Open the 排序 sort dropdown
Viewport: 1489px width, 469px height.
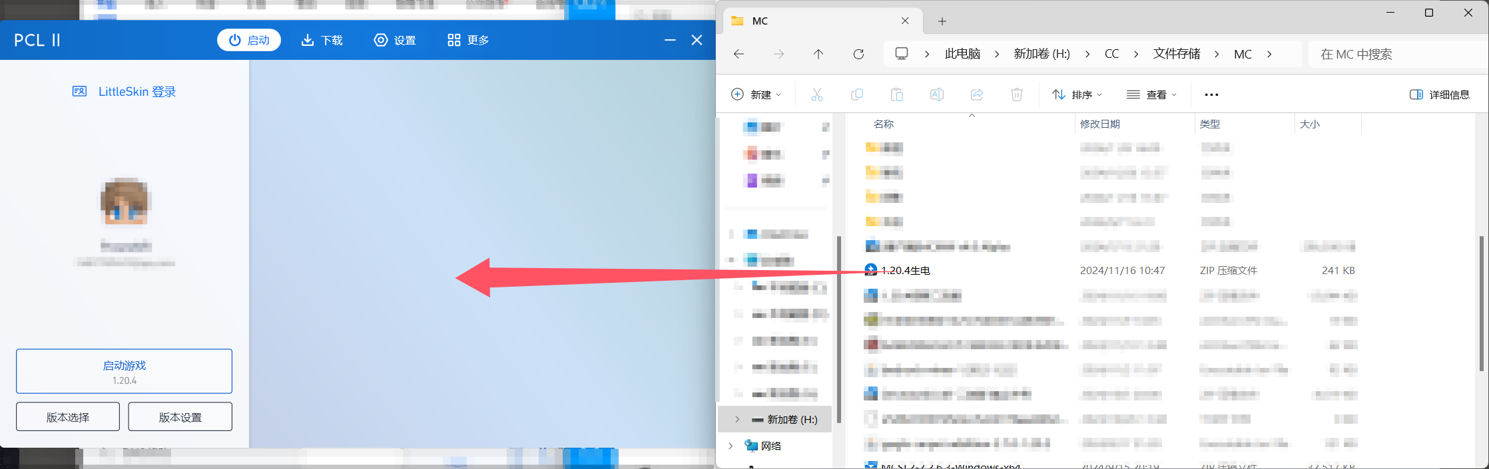tap(1077, 94)
